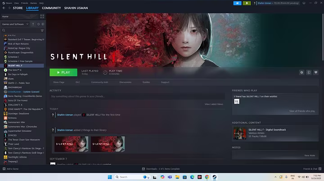Open the Friends menu
The width and height of the screenshot is (324, 181).
pos(24,3)
